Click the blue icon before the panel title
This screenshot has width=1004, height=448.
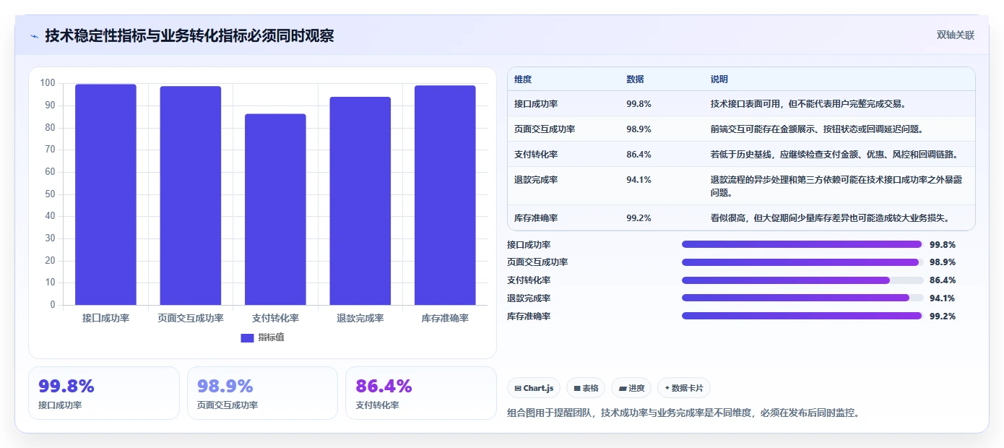[34, 35]
